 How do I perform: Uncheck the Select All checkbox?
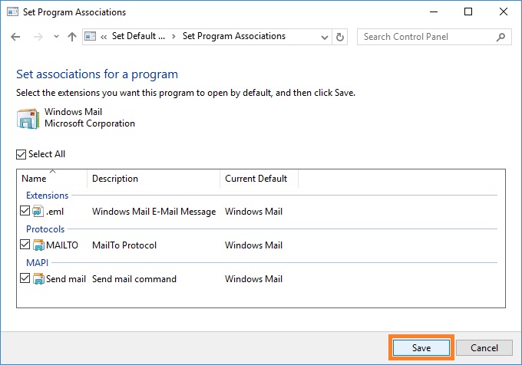21,154
